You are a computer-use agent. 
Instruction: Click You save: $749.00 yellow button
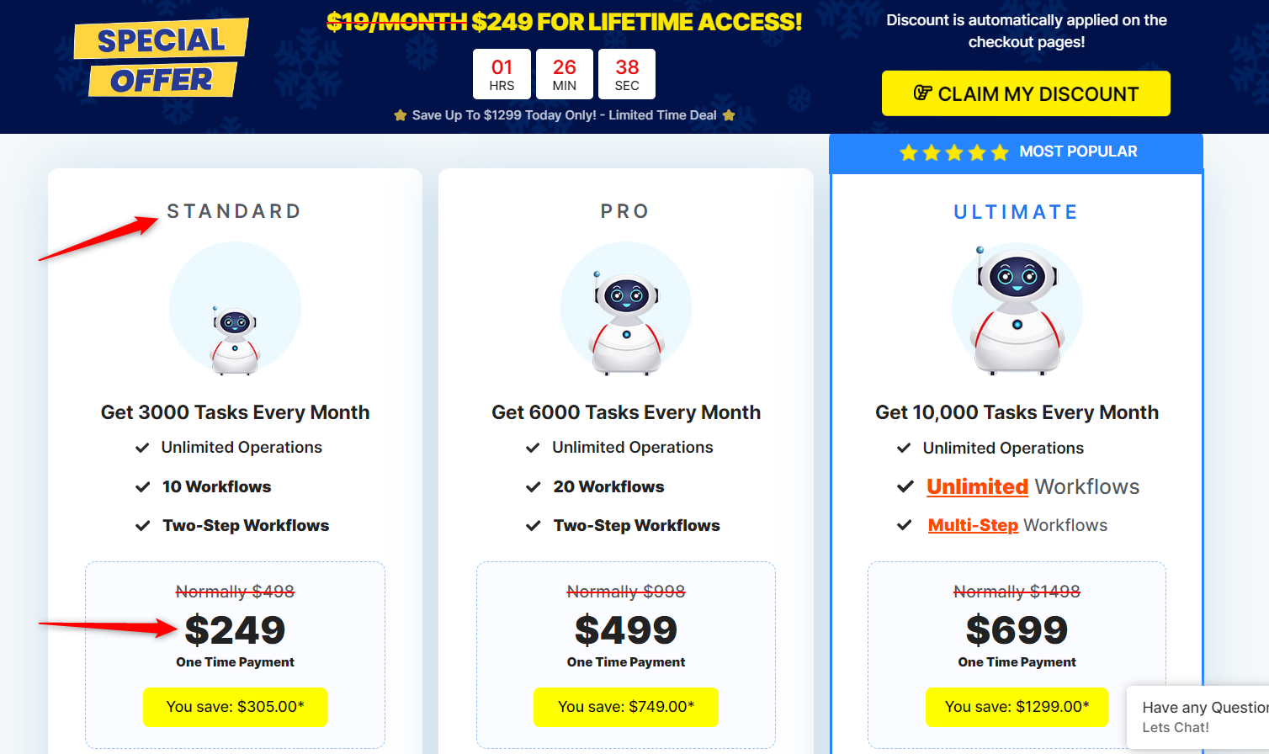pos(626,707)
